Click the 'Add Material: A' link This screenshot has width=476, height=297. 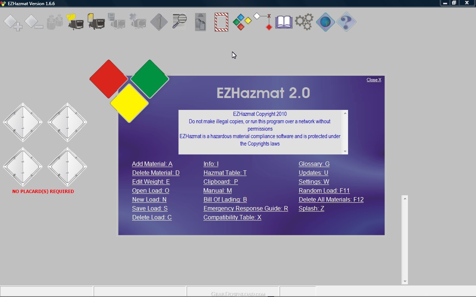[x=152, y=164]
